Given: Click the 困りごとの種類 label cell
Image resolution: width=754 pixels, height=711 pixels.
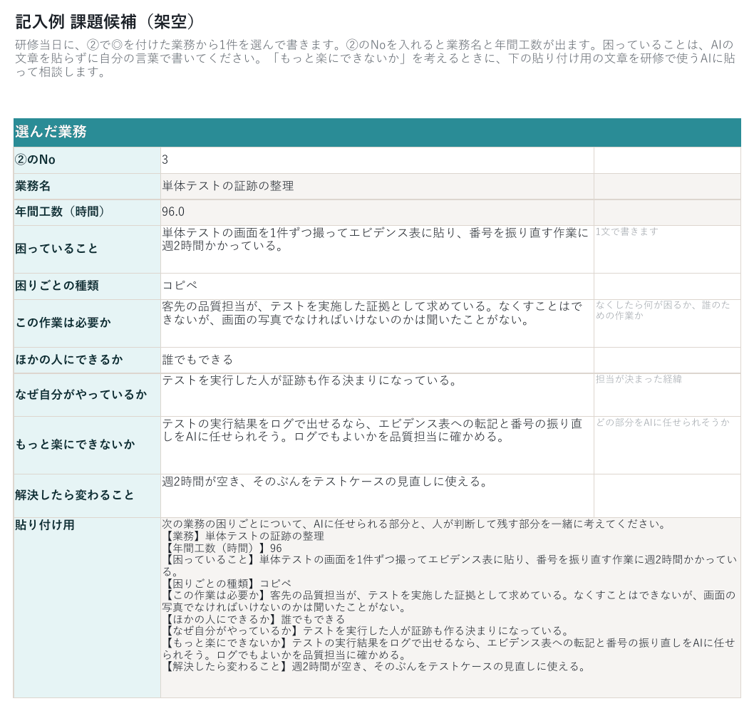Looking at the screenshot, I should [87, 286].
